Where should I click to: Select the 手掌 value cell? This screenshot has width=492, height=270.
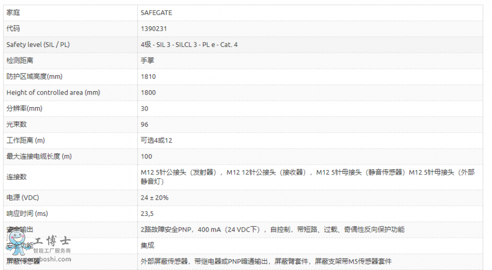click(147, 60)
